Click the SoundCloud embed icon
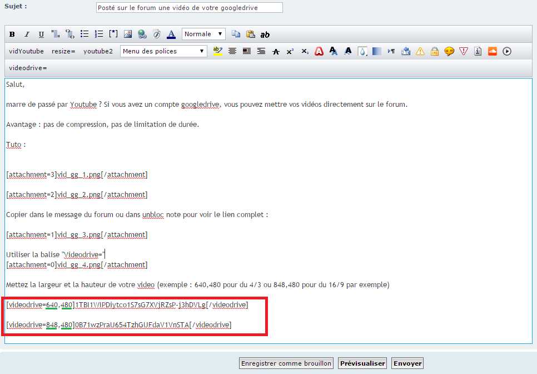Viewport: 537px width, 374px height. tap(493, 51)
